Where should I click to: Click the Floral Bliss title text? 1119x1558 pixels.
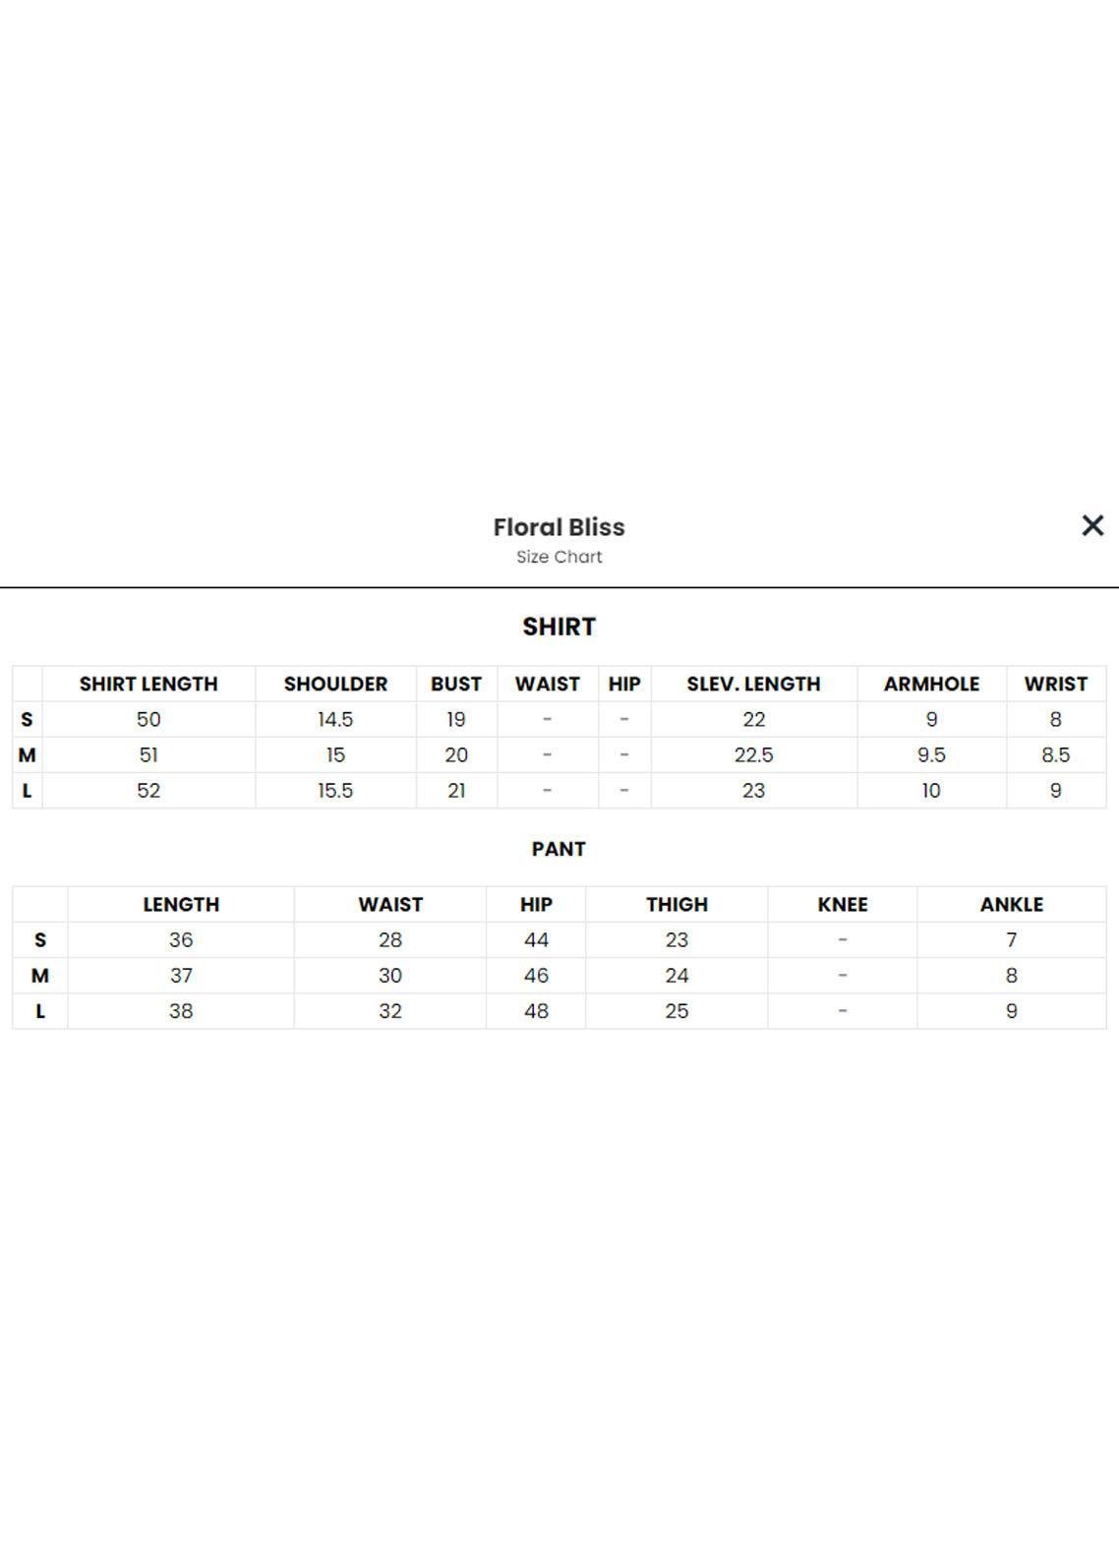pos(559,527)
